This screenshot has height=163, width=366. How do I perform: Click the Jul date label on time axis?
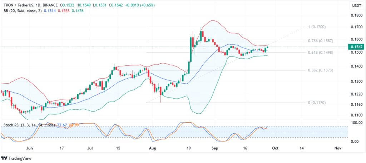pos(90,148)
